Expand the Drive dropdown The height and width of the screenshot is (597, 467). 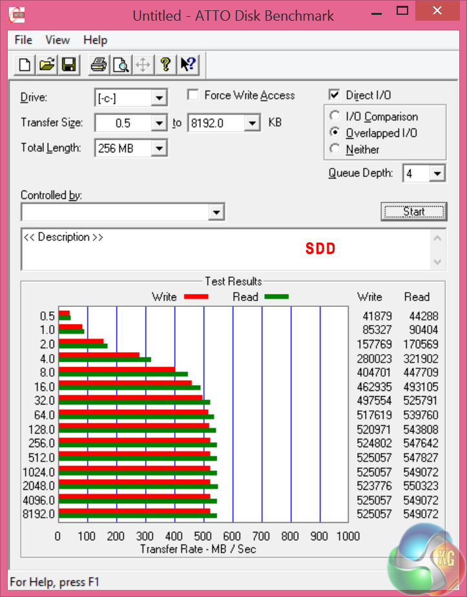coord(159,98)
